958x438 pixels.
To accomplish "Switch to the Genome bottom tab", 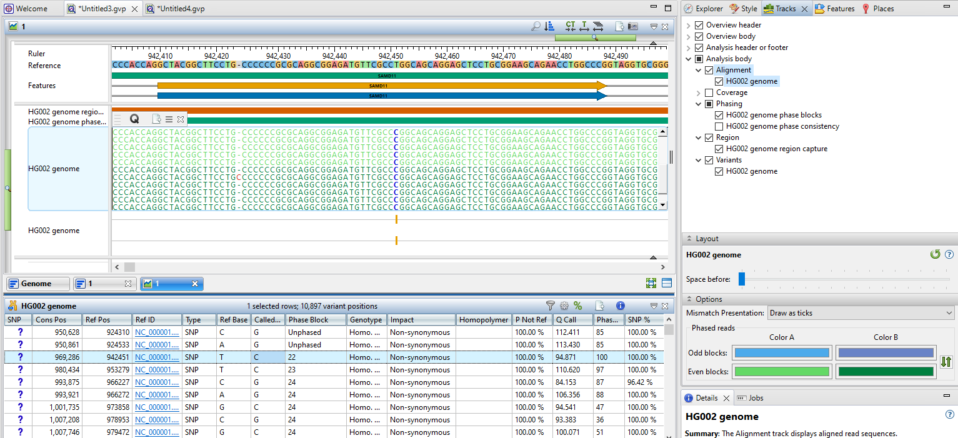I will pyautogui.click(x=37, y=284).
